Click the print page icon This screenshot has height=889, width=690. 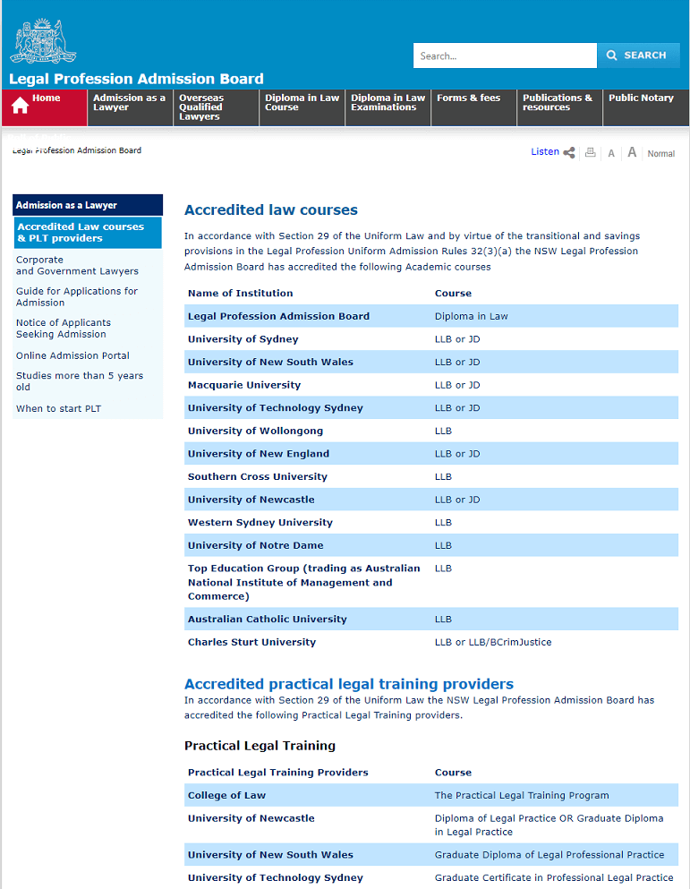pos(590,152)
